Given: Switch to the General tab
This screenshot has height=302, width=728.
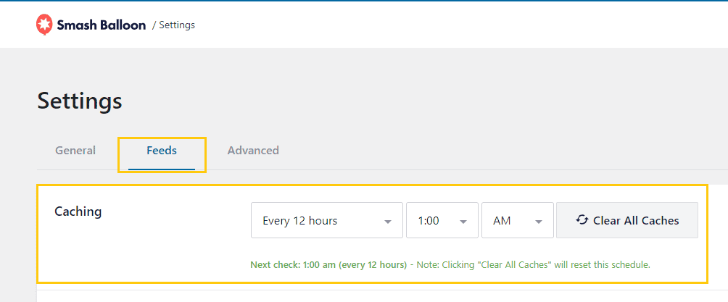Looking at the screenshot, I should click(75, 151).
